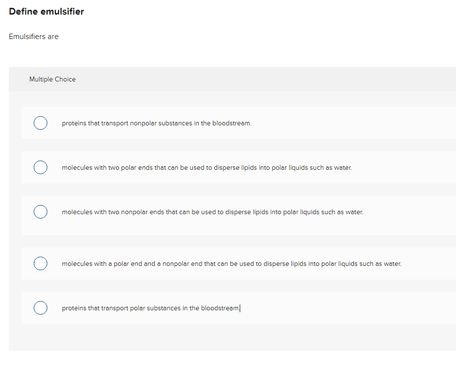Click the answer text about transporting nonpolar substances

point(157,123)
